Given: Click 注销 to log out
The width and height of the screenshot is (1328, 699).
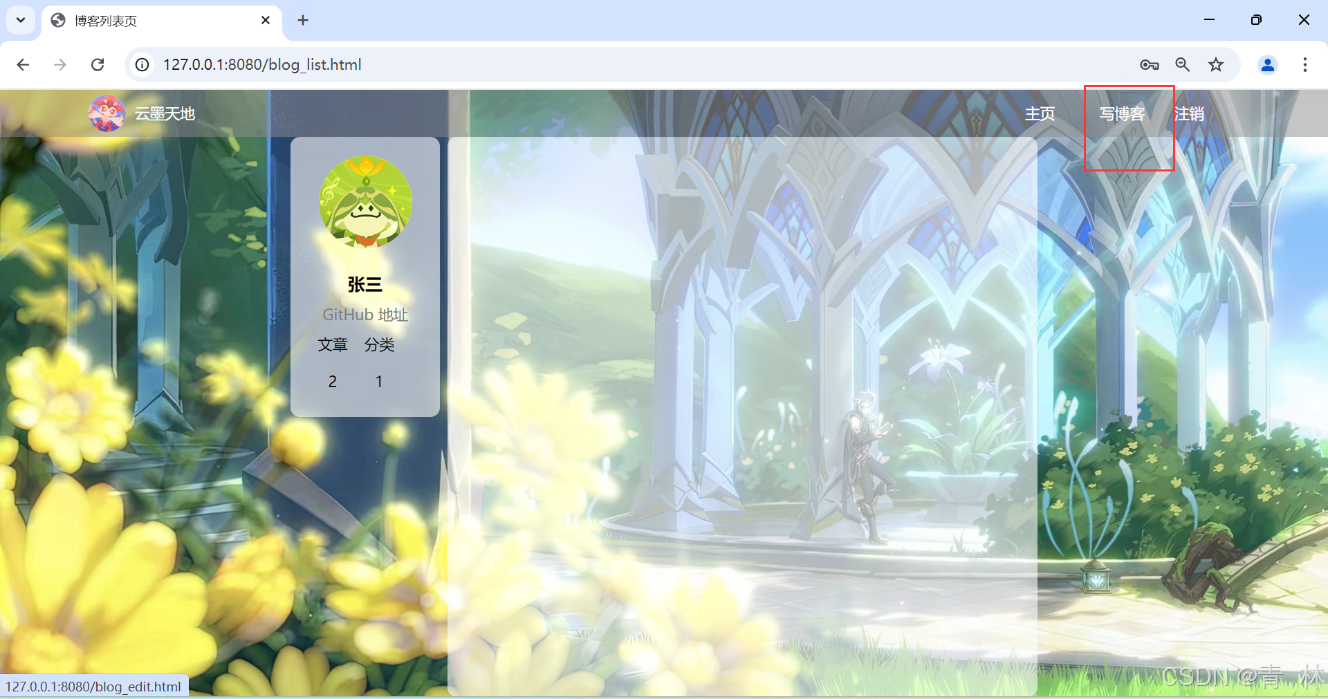Looking at the screenshot, I should click(1189, 113).
